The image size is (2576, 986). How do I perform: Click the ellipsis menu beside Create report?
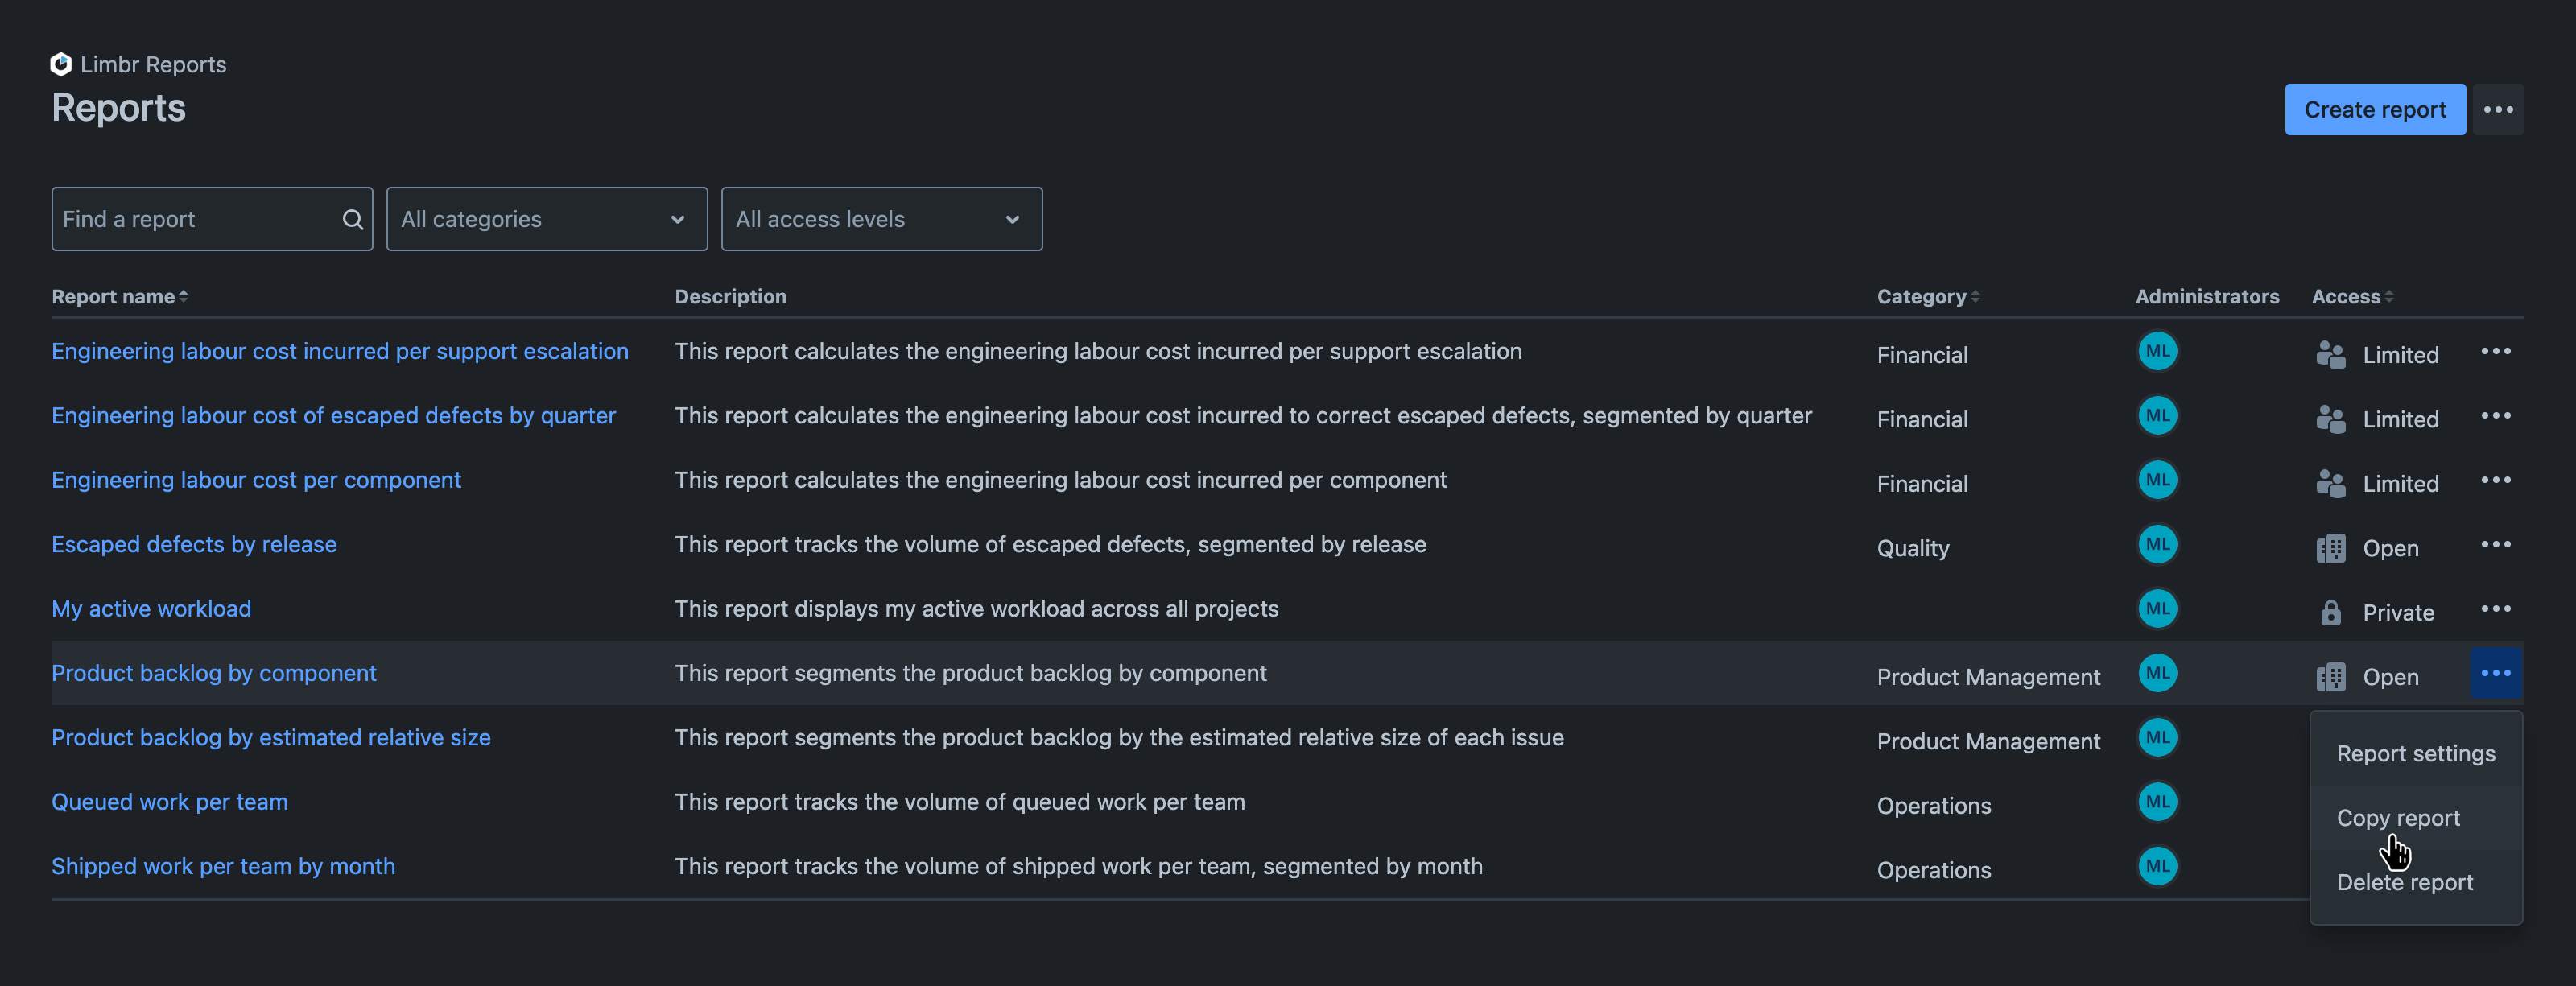click(2498, 109)
